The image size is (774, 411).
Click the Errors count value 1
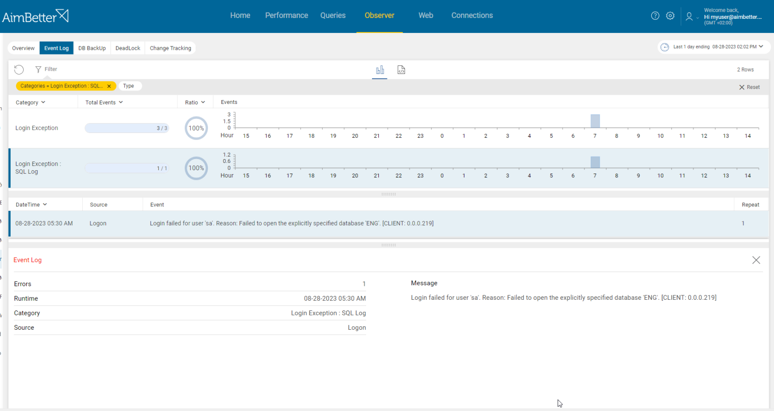coord(364,284)
